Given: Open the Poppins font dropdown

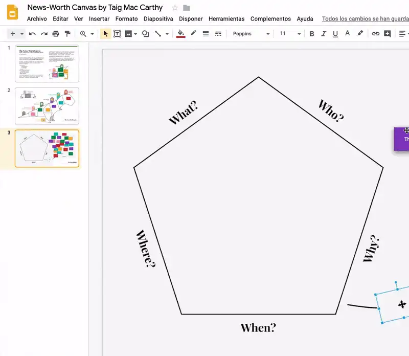Looking at the screenshot, I should [251, 34].
